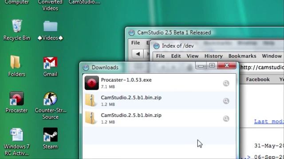The height and width of the screenshot is (159, 284).
Task: Open History menu in Index of /dev window
Action: (213, 56)
